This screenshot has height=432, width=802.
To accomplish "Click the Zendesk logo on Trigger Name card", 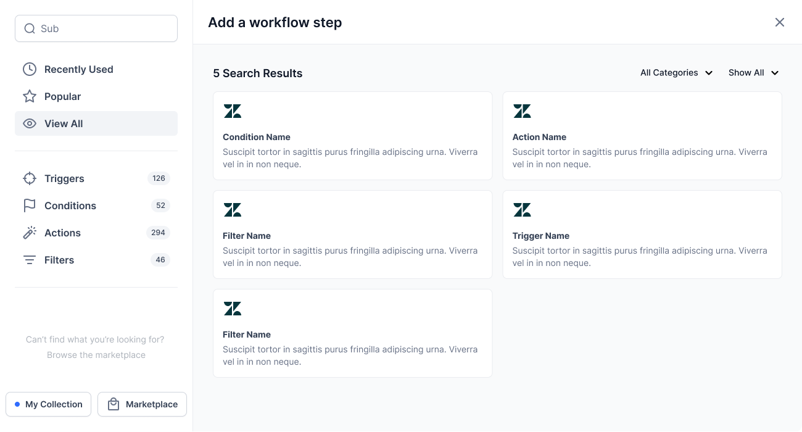I will 522,210.
